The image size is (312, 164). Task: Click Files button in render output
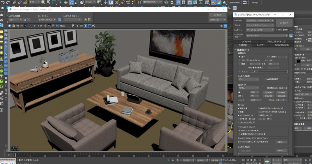click(281, 151)
